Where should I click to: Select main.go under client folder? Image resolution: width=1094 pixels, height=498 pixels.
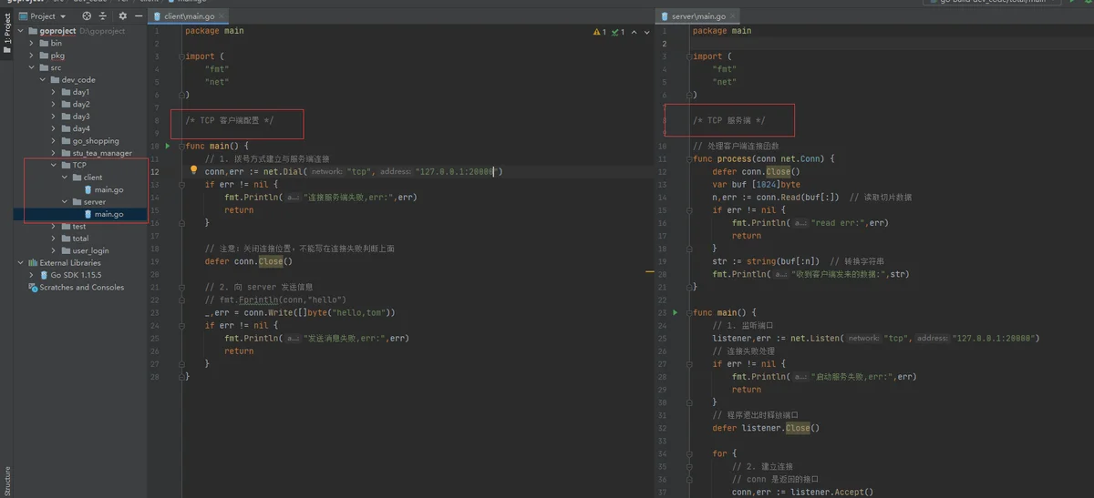pyautogui.click(x=108, y=189)
